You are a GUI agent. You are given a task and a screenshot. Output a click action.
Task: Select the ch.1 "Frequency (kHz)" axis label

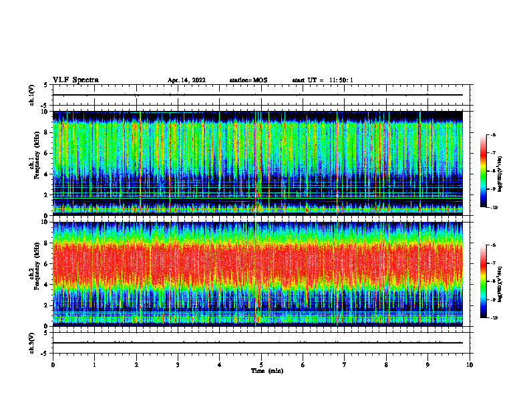[x=37, y=155]
